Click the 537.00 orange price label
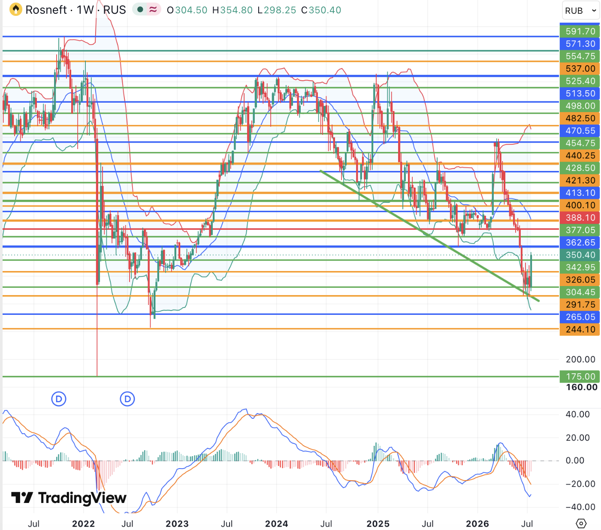Viewport: 601px width, 530px height. [580, 69]
